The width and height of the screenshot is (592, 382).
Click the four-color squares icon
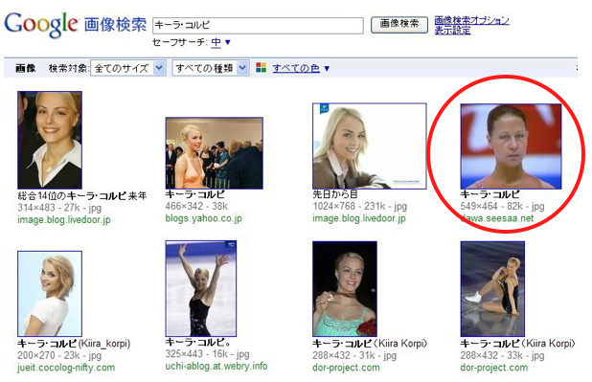pyautogui.click(x=261, y=68)
